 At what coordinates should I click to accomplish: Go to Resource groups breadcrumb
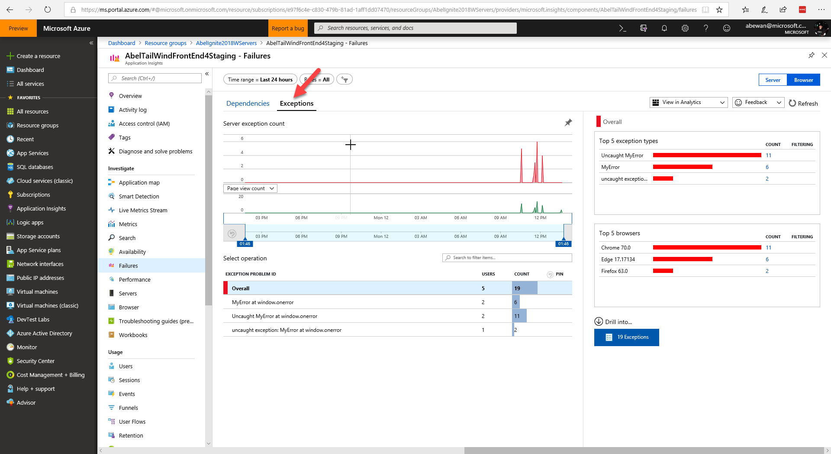pyautogui.click(x=165, y=43)
